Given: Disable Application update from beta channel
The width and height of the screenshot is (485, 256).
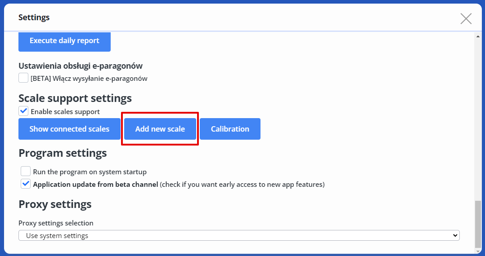Looking at the screenshot, I should [26, 184].
